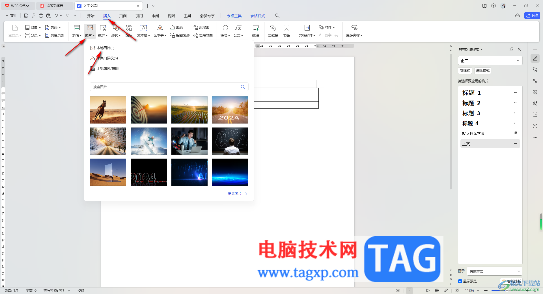Open the Display 有效样式 dropdown
The width and height of the screenshot is (543, 294).
(495, 271)
